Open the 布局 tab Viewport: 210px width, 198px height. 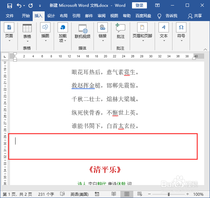click(x=64, y=16)
